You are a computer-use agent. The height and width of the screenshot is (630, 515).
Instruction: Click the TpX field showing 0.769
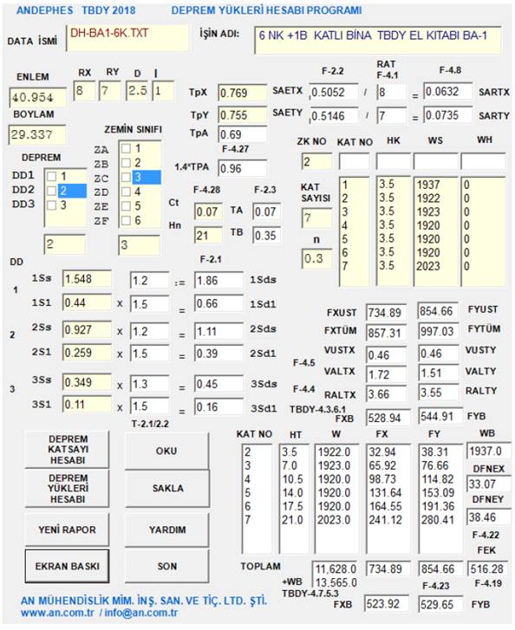click(x=243, y=93)
